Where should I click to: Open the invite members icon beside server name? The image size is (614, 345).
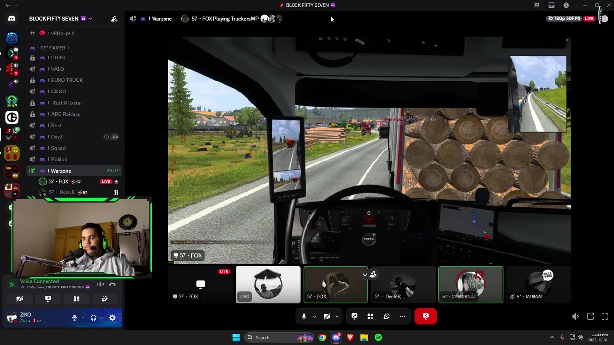click(x=114, y=19)
